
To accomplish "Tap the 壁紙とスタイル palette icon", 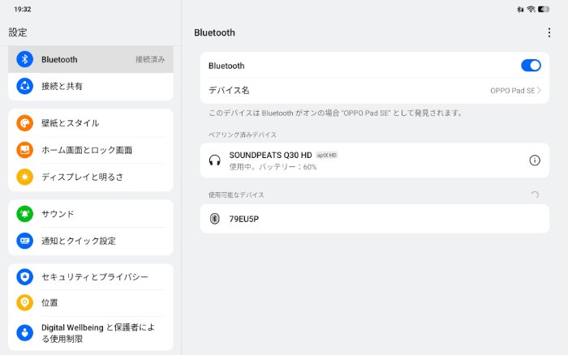I will 24,123.
